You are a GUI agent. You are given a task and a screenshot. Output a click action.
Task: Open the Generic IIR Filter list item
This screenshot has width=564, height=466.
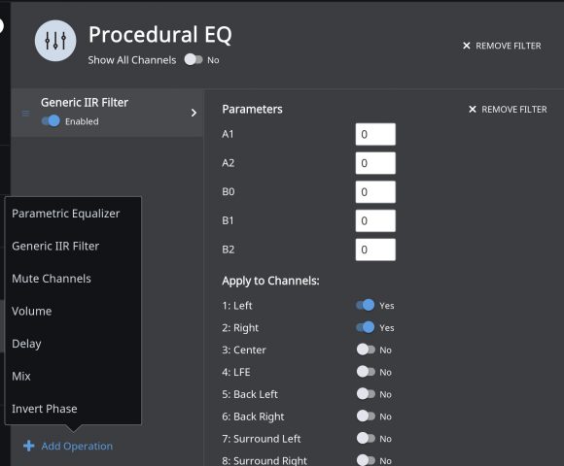[x=107, y=113]
